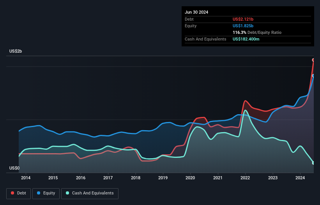This screenshot has height=205, width=320.
Task: Click the 2023 x-axis label
Action: [x=273, y=178]
